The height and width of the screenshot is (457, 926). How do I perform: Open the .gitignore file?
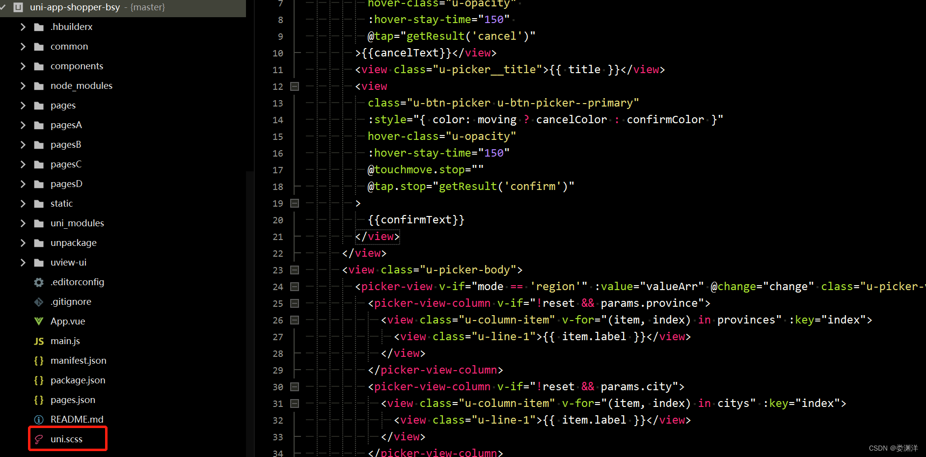pyautogui.click(x=71, y=302)
